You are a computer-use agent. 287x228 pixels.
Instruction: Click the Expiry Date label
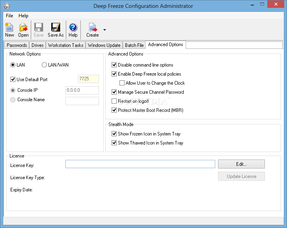[21, 190]
